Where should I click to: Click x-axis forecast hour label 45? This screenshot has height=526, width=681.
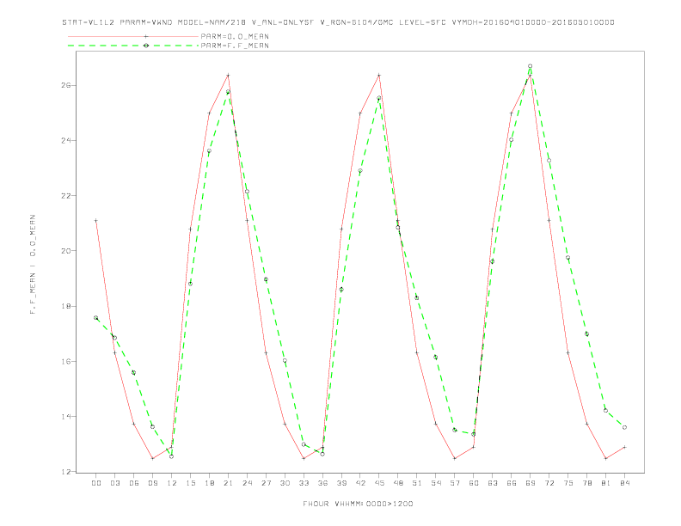tap(379, 483)
